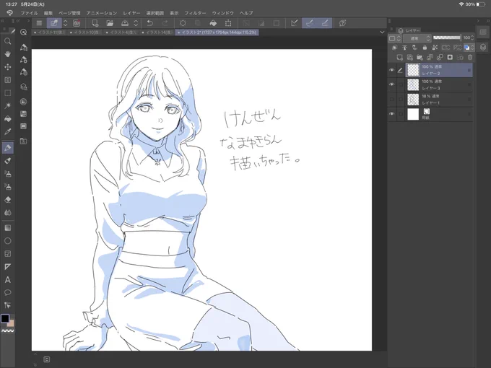Open Layer Color dropdown arrows in Layer panel

472,47
